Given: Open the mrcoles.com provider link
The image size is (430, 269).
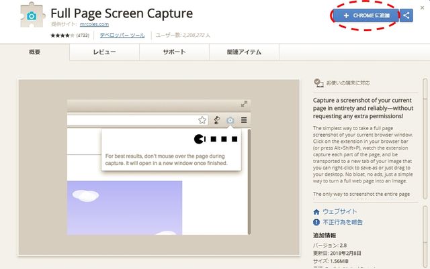Looking at the screenshot, I should tap(94, 24).
